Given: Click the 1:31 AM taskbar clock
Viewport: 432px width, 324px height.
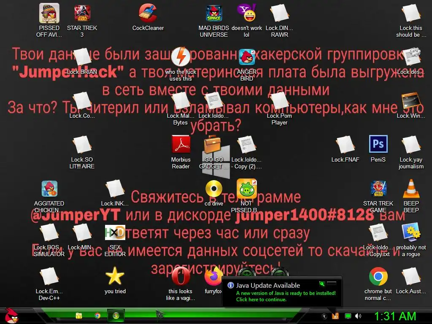Looking at the screenshot, I should (x=395, y=316).
